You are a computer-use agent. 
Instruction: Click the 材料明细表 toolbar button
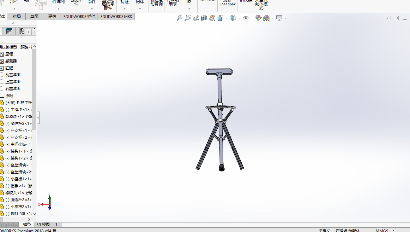[x=173, y=3]
